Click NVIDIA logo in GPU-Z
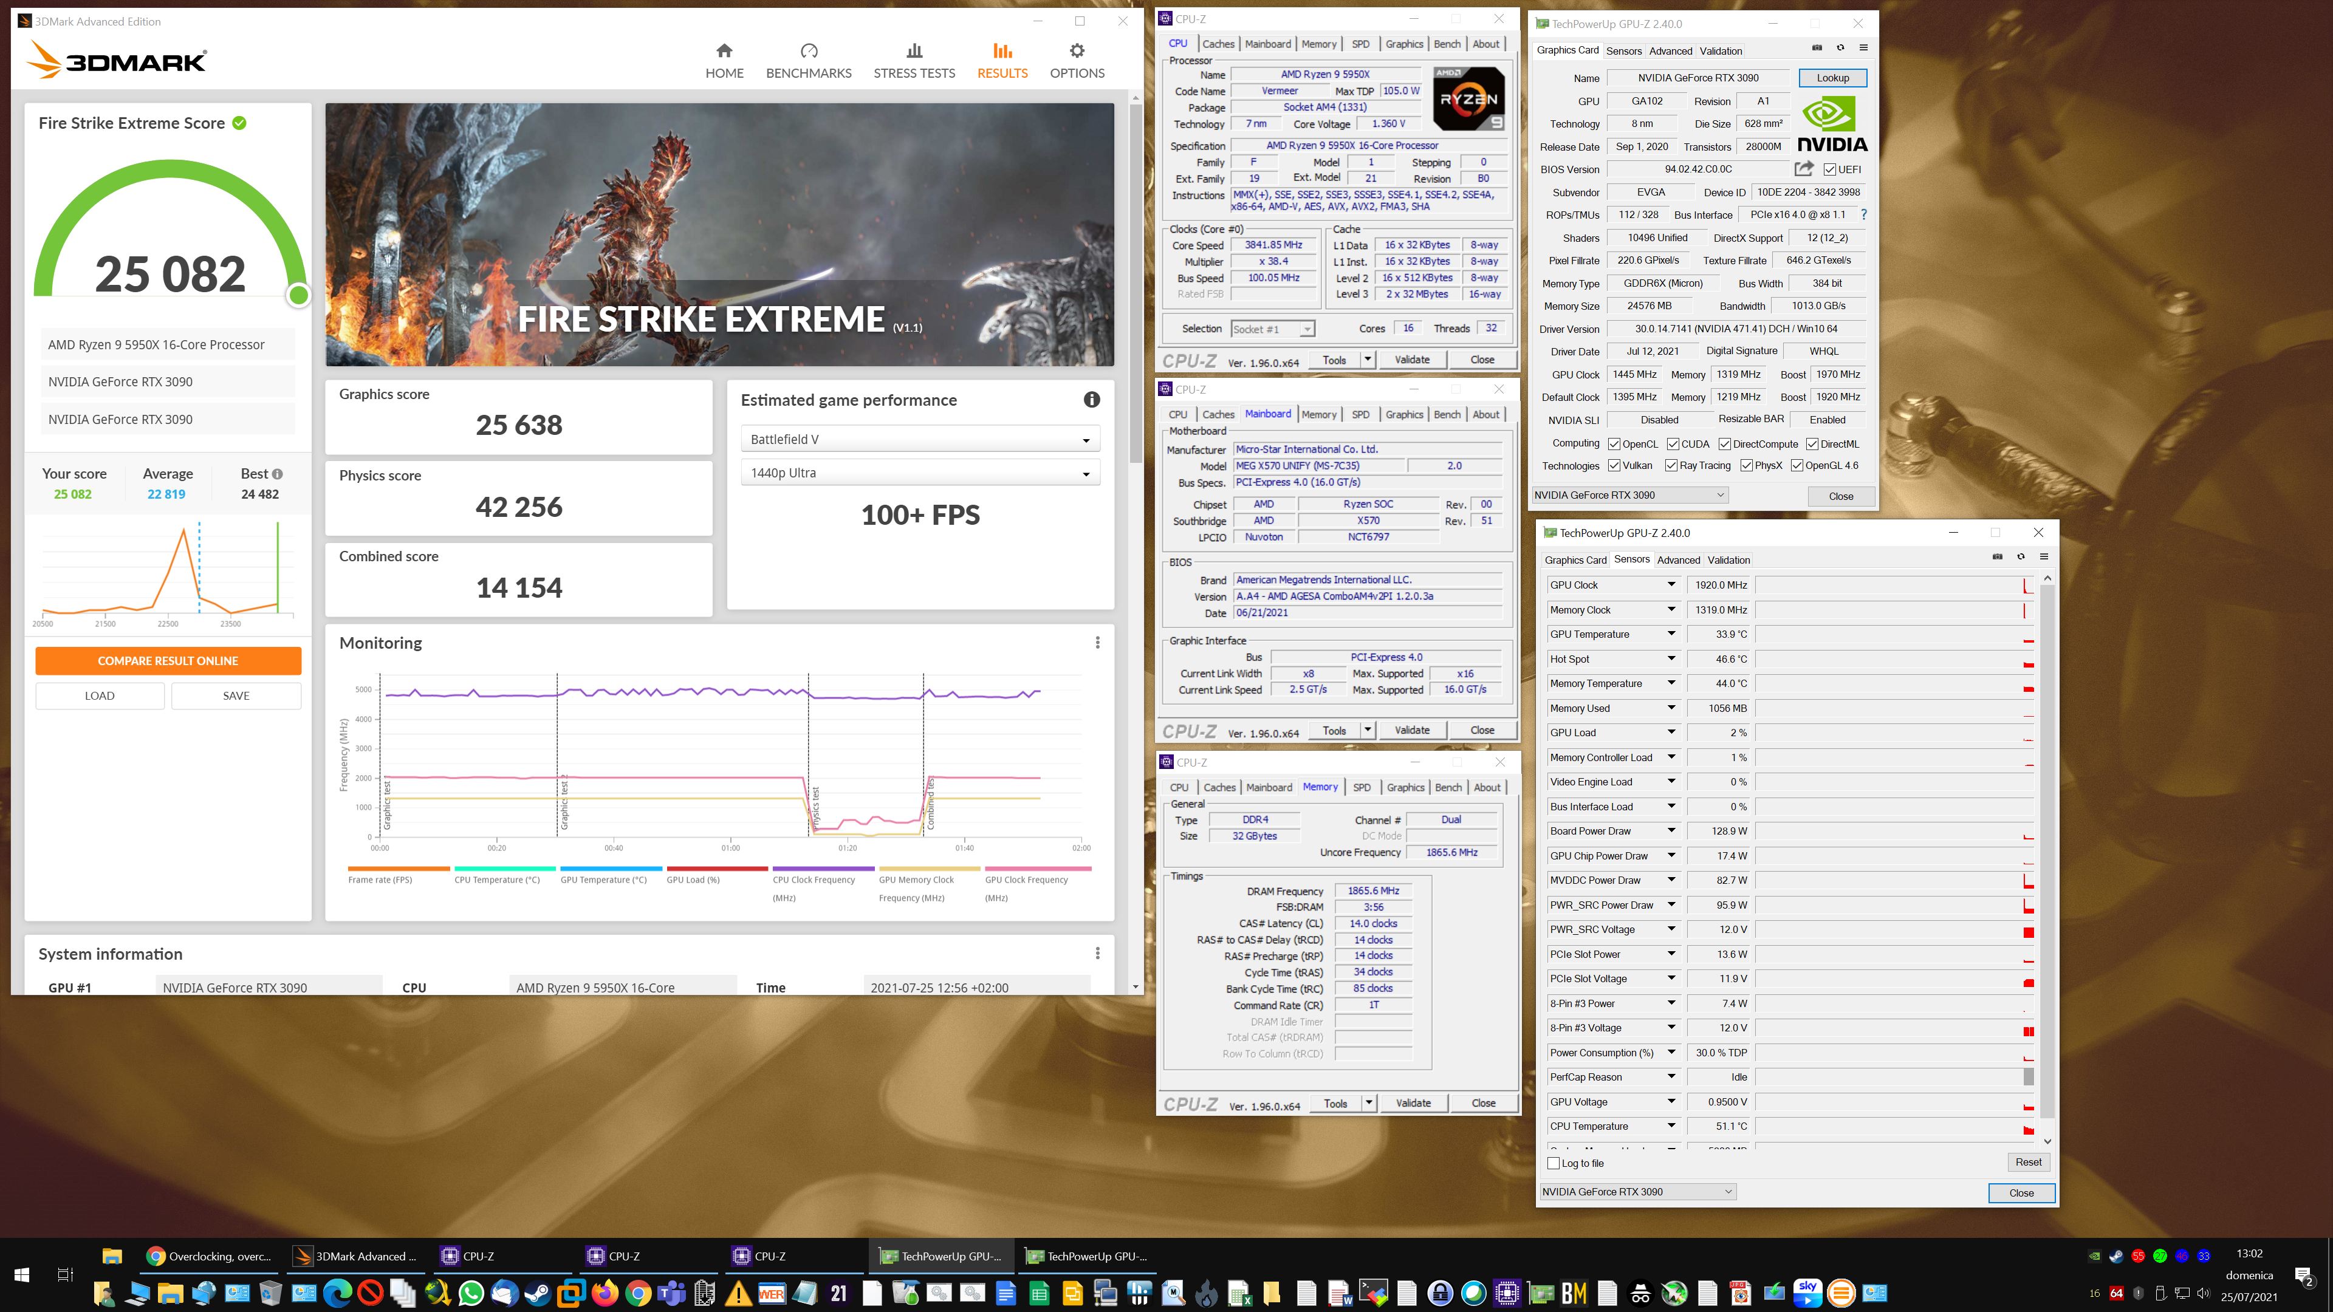 pos(1831,125)
